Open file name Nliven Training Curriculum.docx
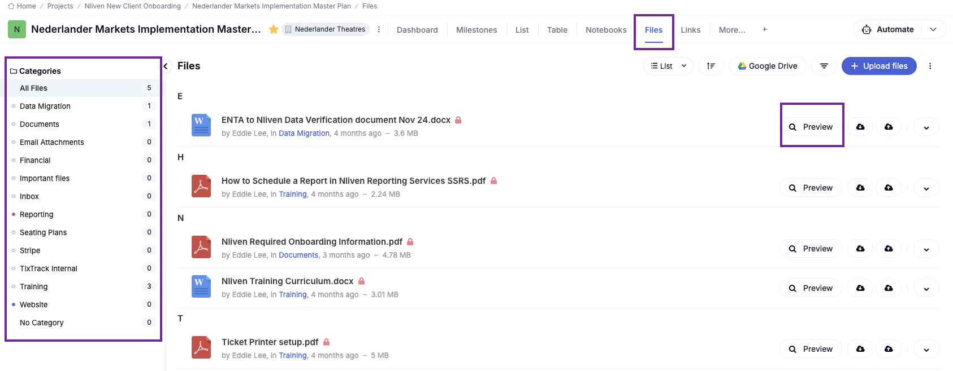This screenshot has width=953, height=371. [x=287, y=281]
